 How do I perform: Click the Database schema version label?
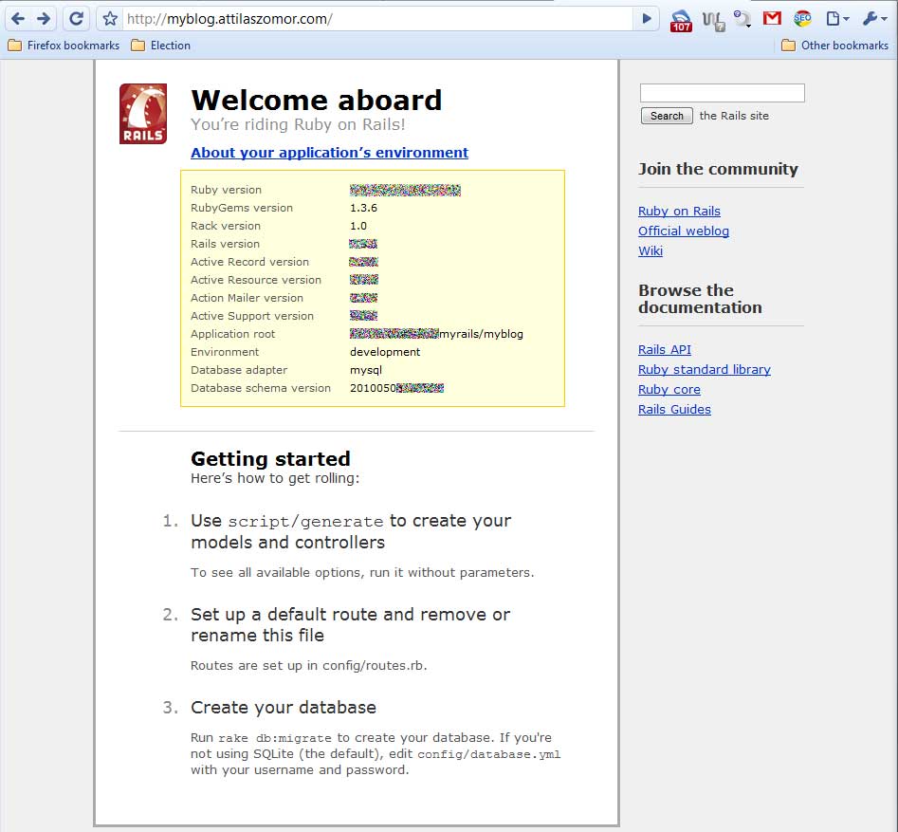coord(261,388)
